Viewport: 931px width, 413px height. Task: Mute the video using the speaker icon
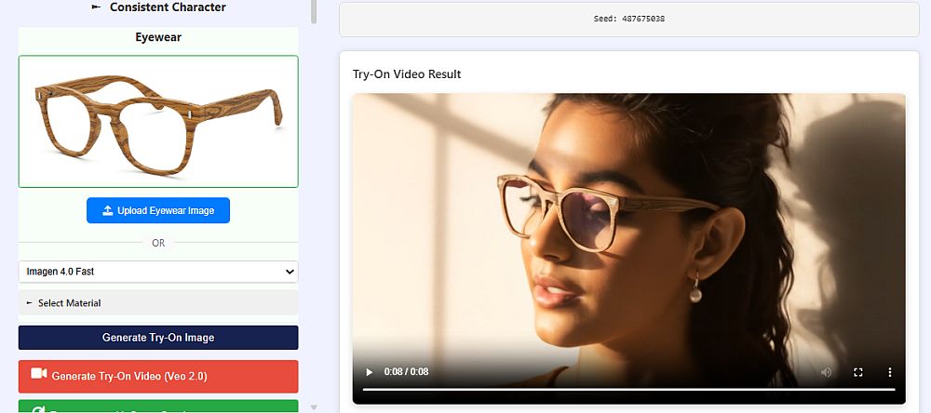coord(826,372)
